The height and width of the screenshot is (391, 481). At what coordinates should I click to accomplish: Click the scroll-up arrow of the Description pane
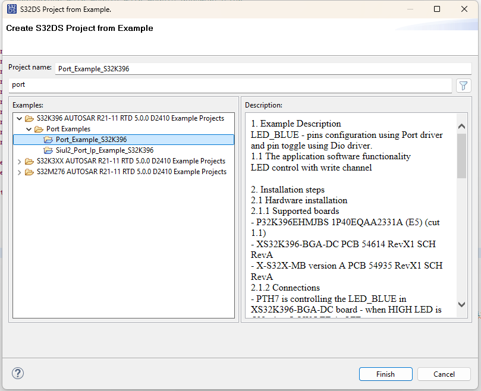click(461, 125)
